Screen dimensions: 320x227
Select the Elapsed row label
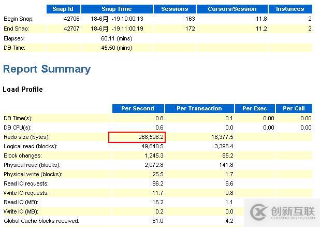[x=14, y=38]
